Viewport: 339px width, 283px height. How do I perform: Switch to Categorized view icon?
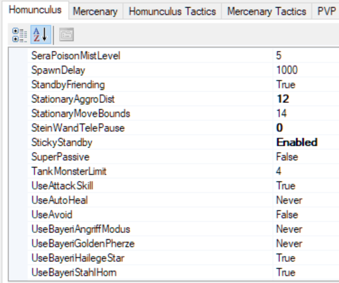click(19, 34)
